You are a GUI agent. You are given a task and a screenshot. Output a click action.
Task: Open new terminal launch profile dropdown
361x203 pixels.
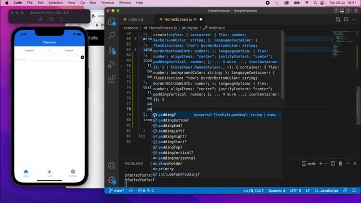click(326, 164)
